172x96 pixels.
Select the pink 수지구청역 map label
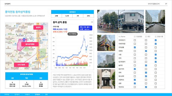[21, 65]
